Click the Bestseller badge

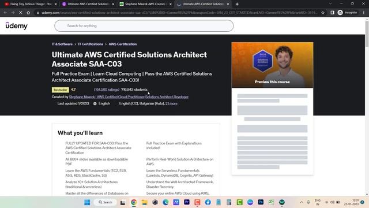(x=60, y=90)
